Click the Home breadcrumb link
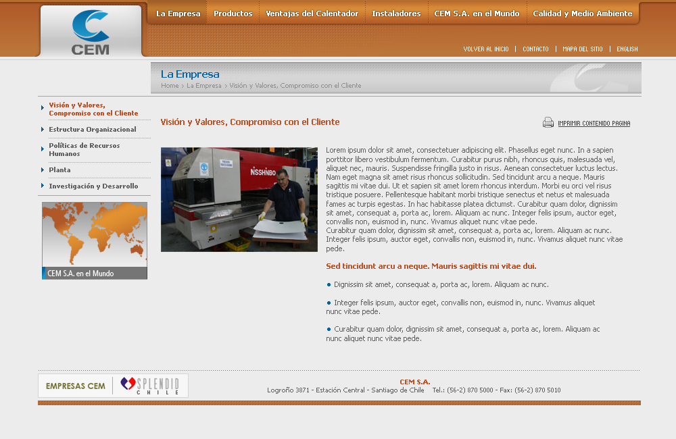The image size is (676, 439). click(170, 86)
